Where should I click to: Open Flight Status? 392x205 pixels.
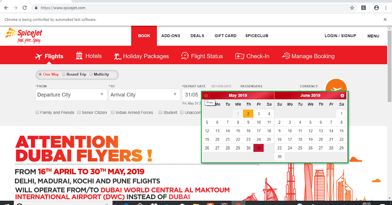click(202, 56)
